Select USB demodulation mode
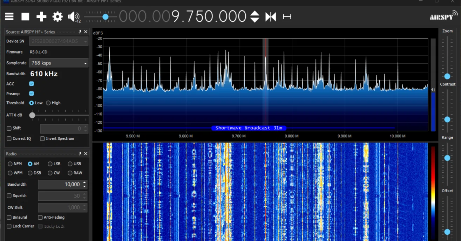 pyautogui.click(x=70, y=164)
